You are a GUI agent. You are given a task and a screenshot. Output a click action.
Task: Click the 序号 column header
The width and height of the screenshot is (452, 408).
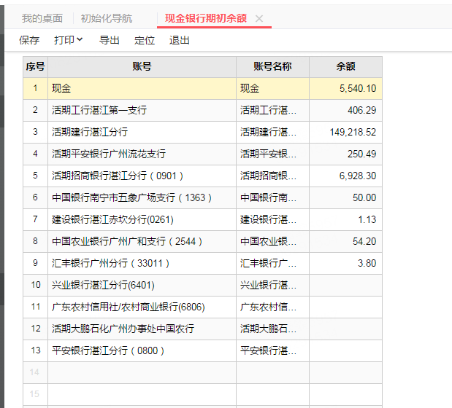36,67
